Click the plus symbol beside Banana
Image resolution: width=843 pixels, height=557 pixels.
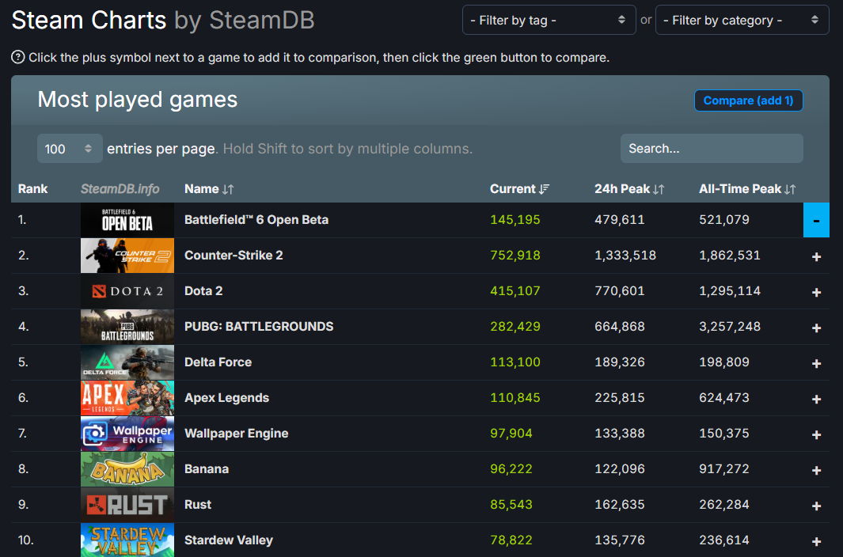(816, 470)
